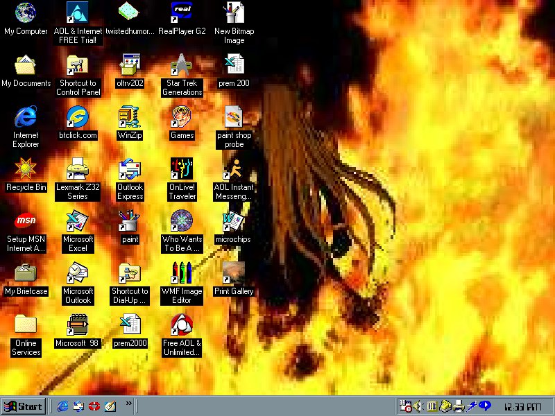Open the Who Wants To Be A game icon
The image size is (555, 416).
click(182, 220)
